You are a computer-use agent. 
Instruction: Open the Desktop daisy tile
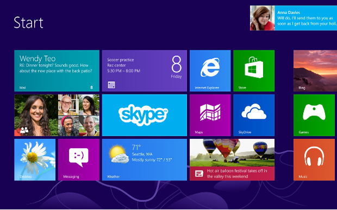35,160
